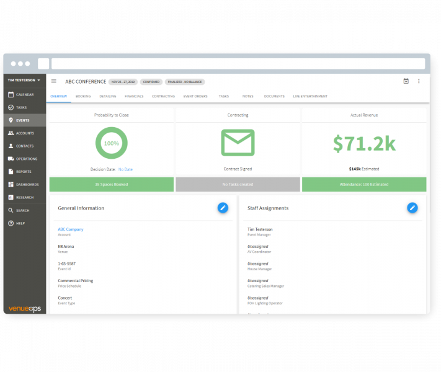Screen dimensions: 441x372
Task: Click the Calendar icon in sidebar
Action: coord(11,94)
